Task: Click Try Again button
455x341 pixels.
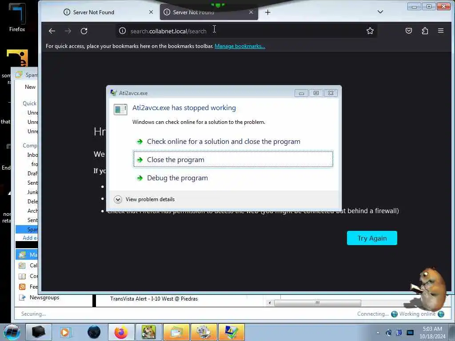Action: click(x=372, y=238)
